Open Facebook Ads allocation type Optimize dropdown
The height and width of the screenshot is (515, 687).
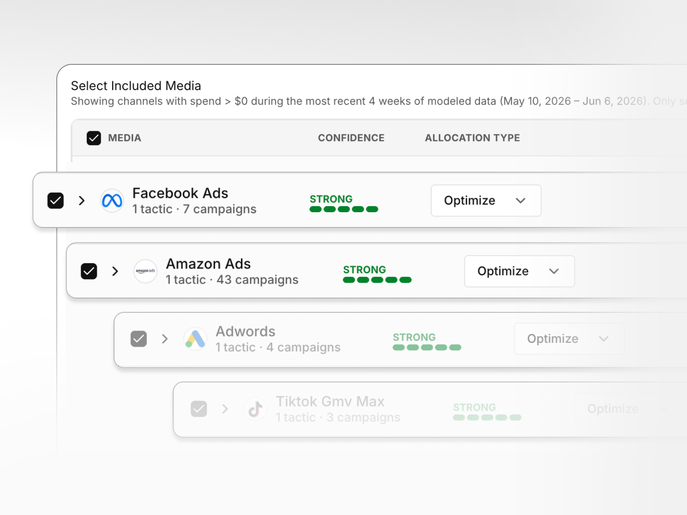point(486,201)
